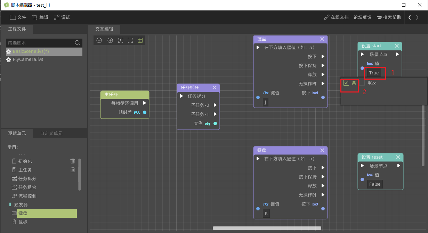Viewport: 428px width, 233px height.
Task: Click the search icon in script filter
Action: [77, 43]
